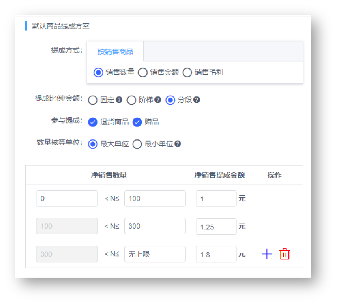The image size is (338, 305).
Task: Click the upper bound field containing 300
Action: coord(155,226)
